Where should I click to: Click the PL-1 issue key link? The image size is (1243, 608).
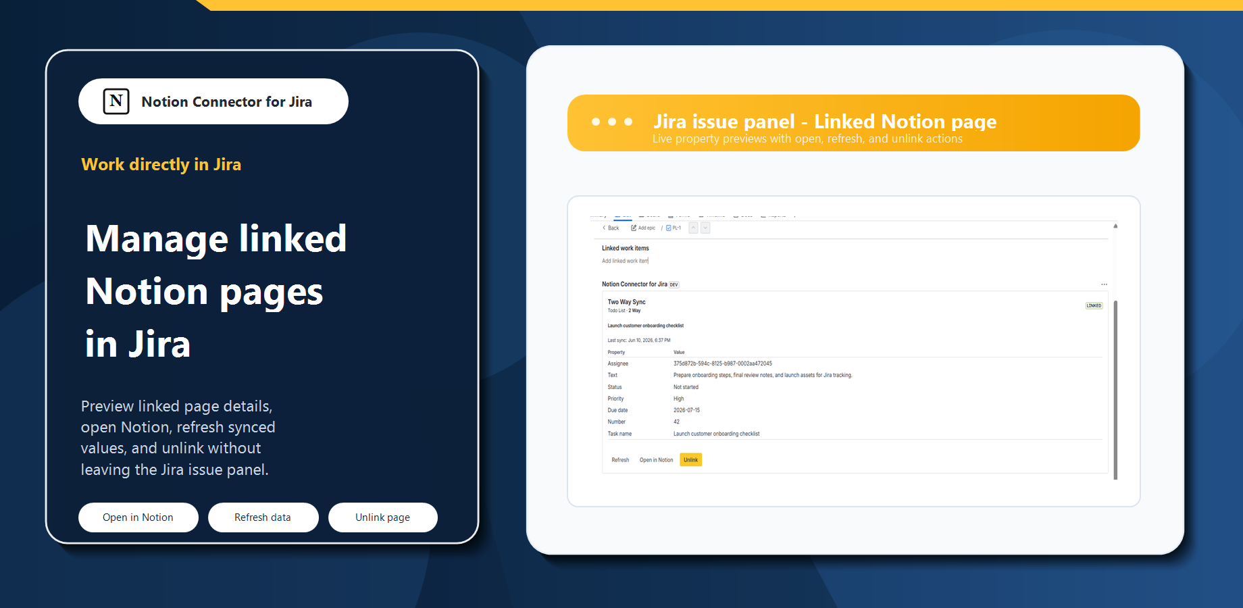pyautogui.click(x=677, y=228)
